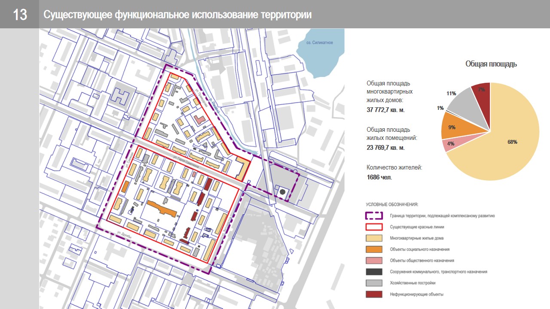Click the dark red non-functioning objects swatch

coord(374,294)
